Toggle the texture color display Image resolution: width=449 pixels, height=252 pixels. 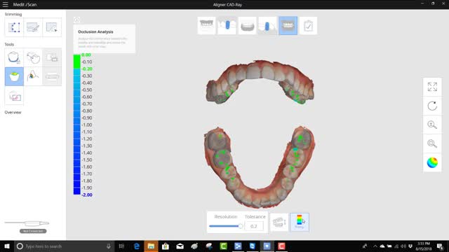click(432, 162)
